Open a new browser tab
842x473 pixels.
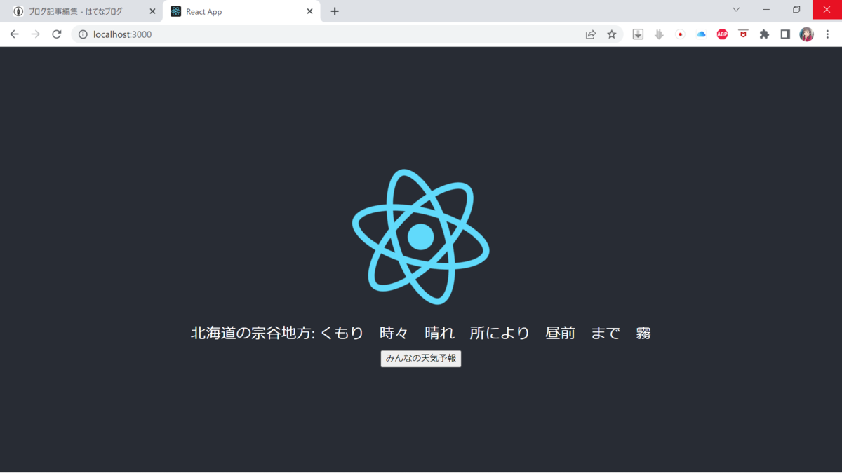pyautogui.click(x=335, y=11)
